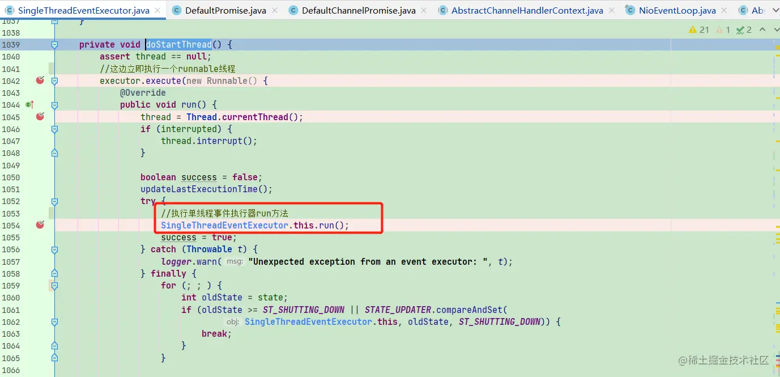Close the DefaultPromise.java tab
780x377 pixels.
pos(274,11)
